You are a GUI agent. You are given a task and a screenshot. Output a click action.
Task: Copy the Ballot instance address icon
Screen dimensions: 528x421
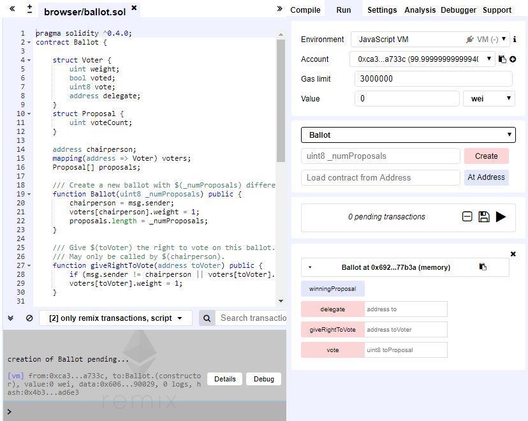pos(483,267)
